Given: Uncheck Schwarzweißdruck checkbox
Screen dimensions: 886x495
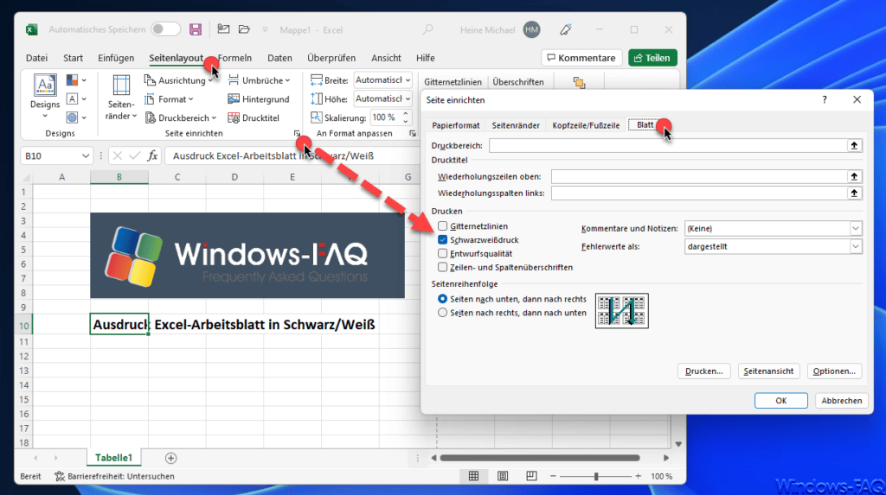Looking at the screenshot, I should 442,240.
